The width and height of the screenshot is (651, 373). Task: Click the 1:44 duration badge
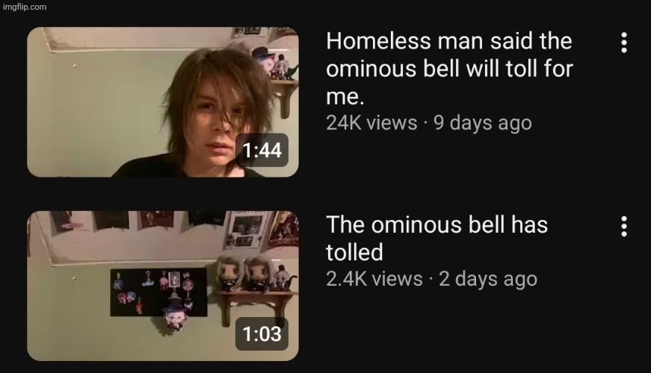coord(262,150)
